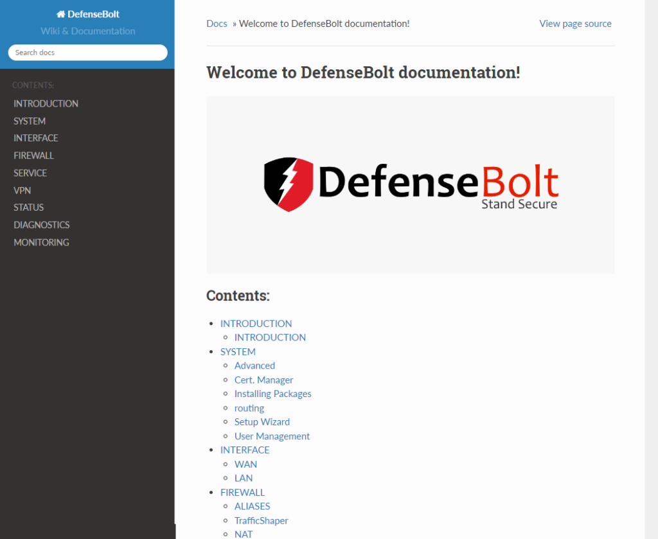Open the LAN link

click(244, 478)
